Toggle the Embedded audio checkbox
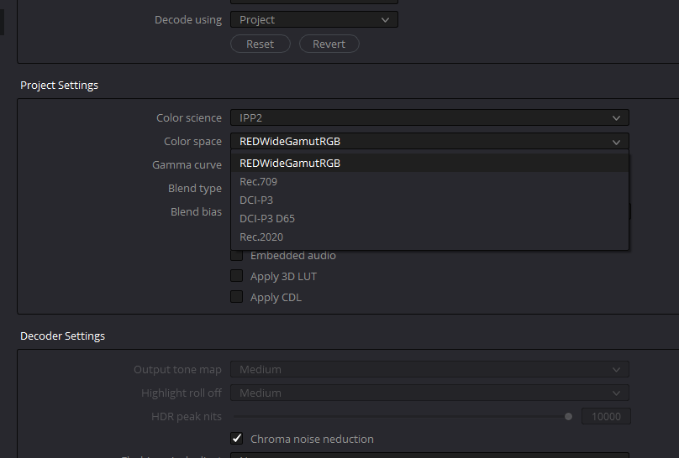This screenshot has width=679, height=458. tap(237, 256)
